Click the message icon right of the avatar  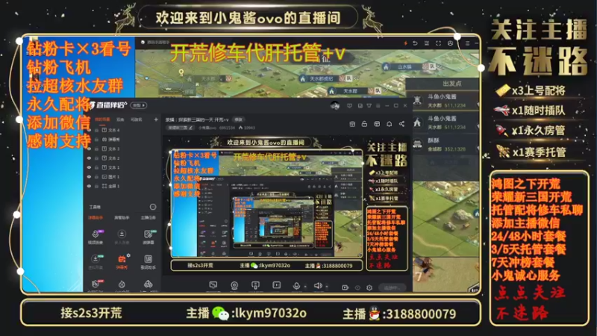pyautogui.click(x=349, y=105)
